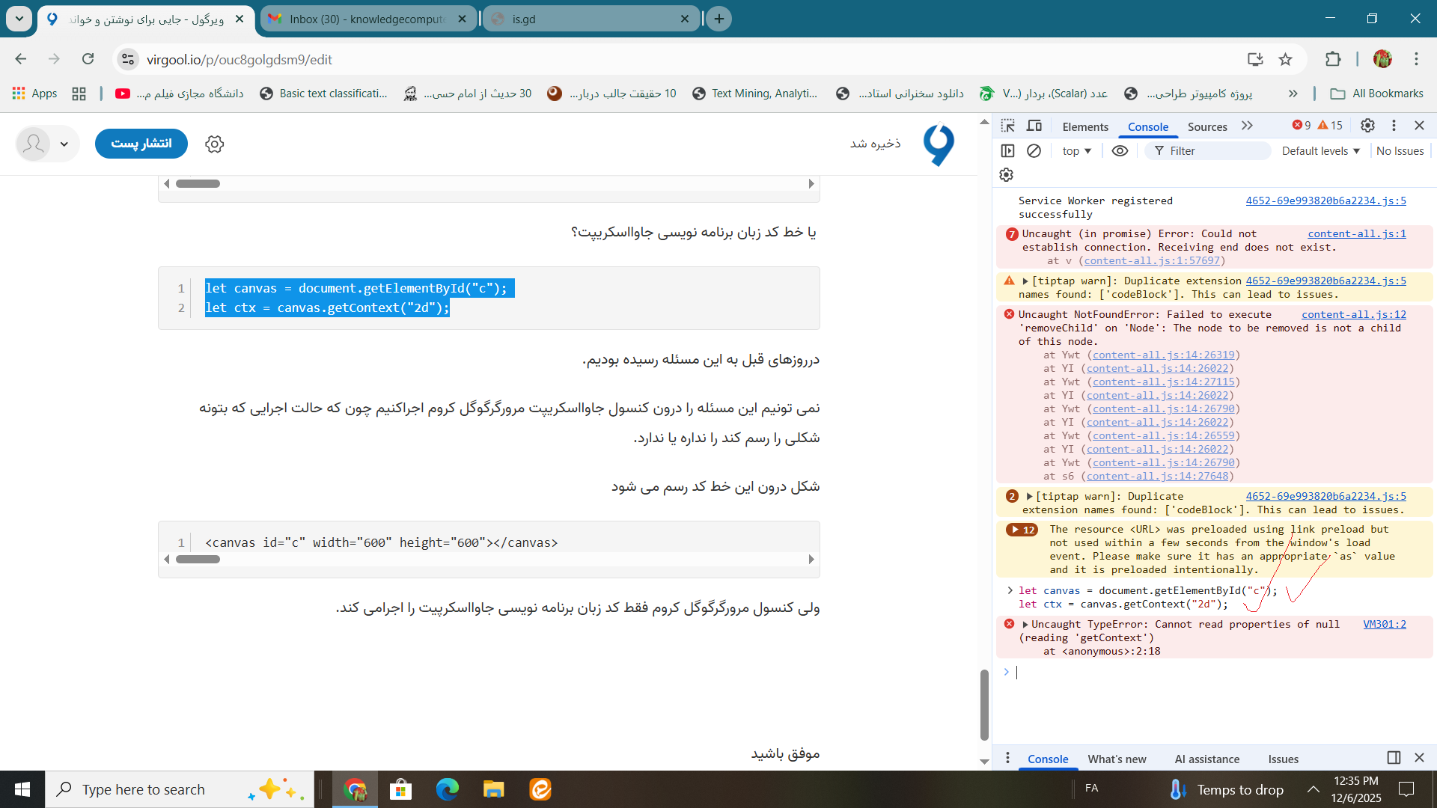
Task: Open DevTools settings gear icon
Action: click(x=1367, y=126)
